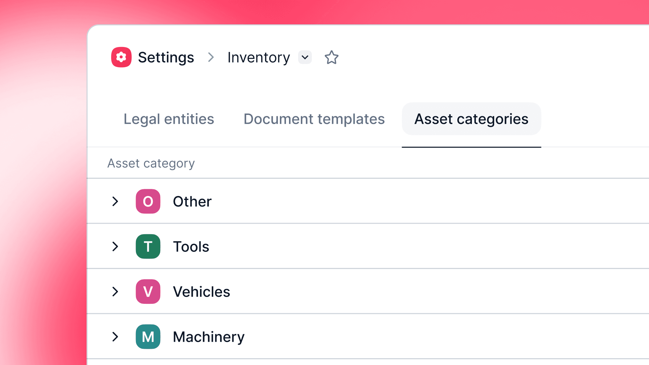Open the Document templates tab
Screen dimensions: 649x365
314,119
